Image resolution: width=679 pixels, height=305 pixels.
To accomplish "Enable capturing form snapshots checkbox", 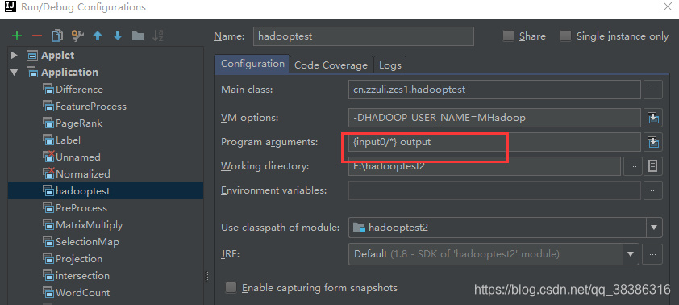I will pos(231,288).
